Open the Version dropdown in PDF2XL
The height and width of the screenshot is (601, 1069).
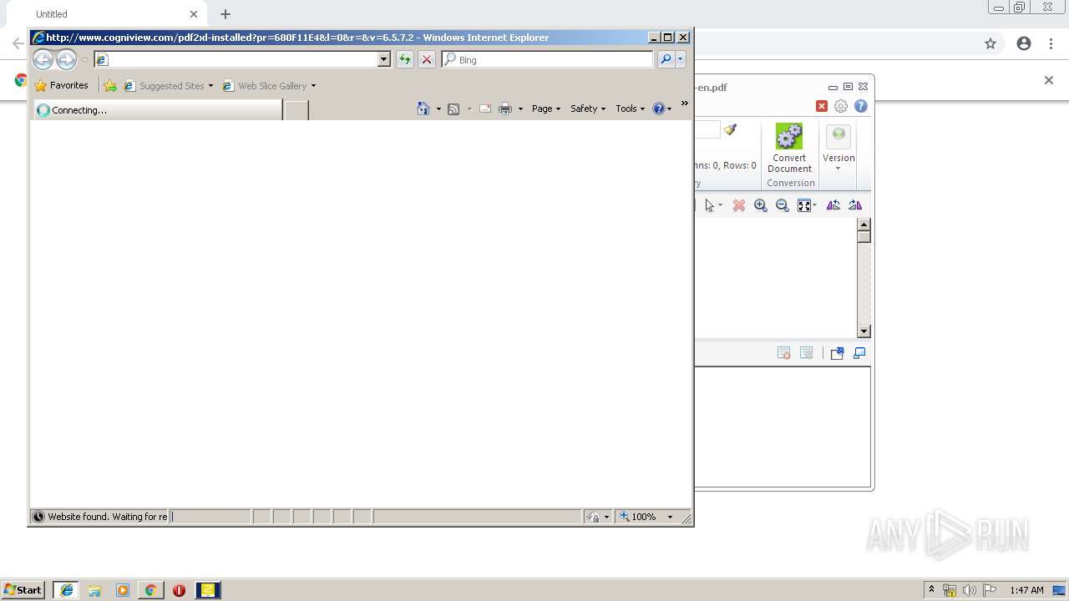point(838,149)
